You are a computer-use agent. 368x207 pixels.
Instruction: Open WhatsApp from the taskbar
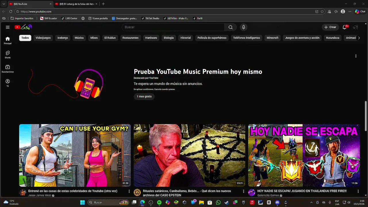click(218, 202)
